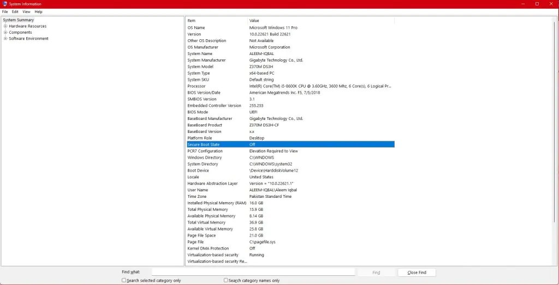Select the Processor row
Screen dimensions: 559x285
pos(290,86)
